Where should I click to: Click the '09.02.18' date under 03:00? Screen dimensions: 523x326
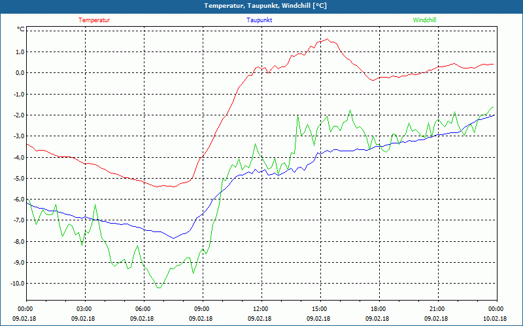tap(83, 319)
